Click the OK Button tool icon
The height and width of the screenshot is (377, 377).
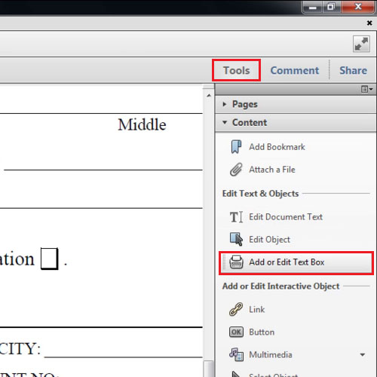pyautogui.click(x=236, y=332)
